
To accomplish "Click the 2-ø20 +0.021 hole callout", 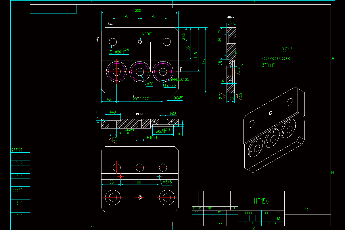I will pyautogui.click(x=119, y=52).
